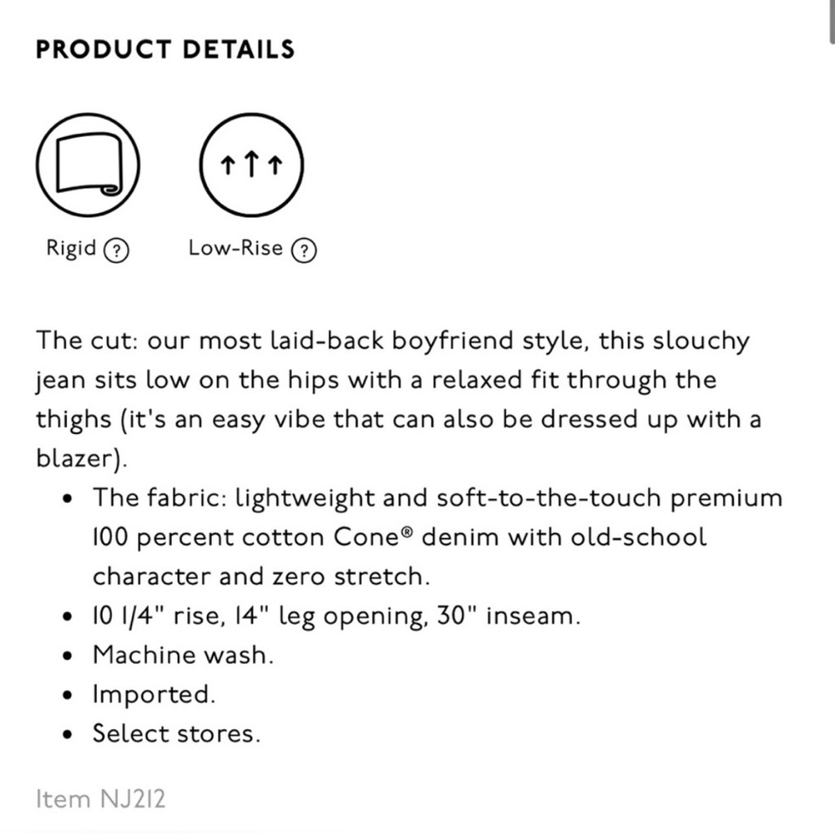Click the 'Imported.' bullet
835x835 pixels.
(x=154, y=695)
